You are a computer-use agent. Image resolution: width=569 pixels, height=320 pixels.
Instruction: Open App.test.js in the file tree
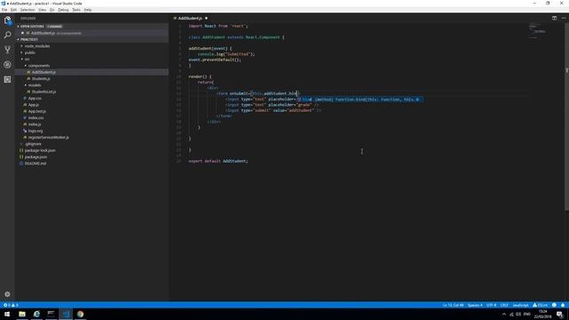37,111
